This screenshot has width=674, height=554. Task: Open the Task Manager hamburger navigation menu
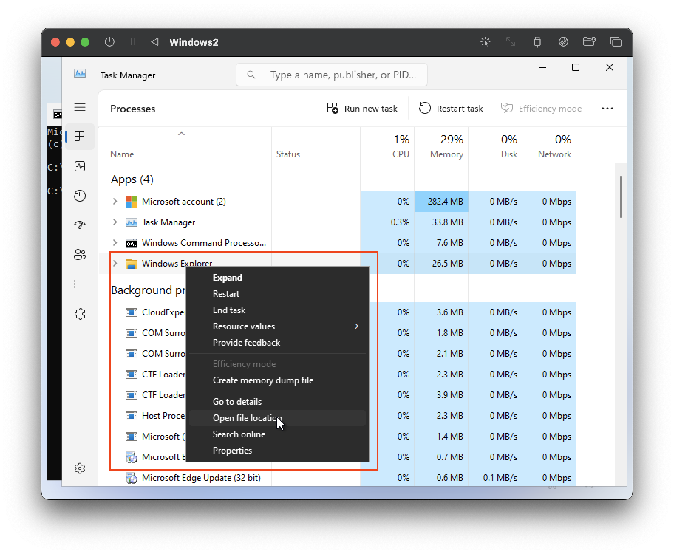[80, 107]
